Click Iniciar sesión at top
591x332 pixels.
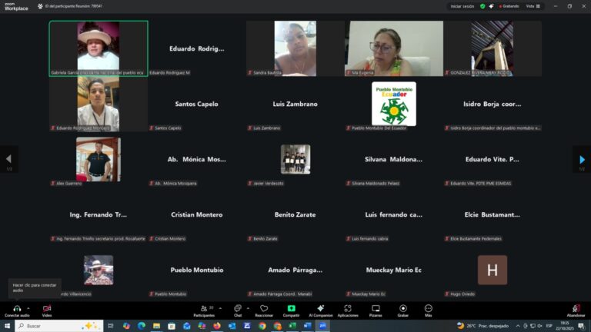coord(462,5)
